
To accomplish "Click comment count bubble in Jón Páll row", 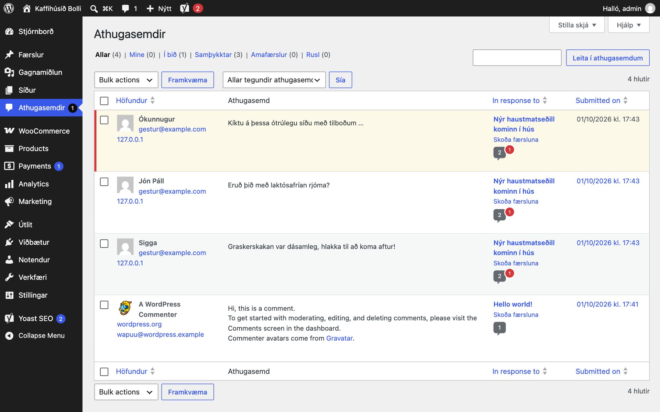I will click(499, 215).
